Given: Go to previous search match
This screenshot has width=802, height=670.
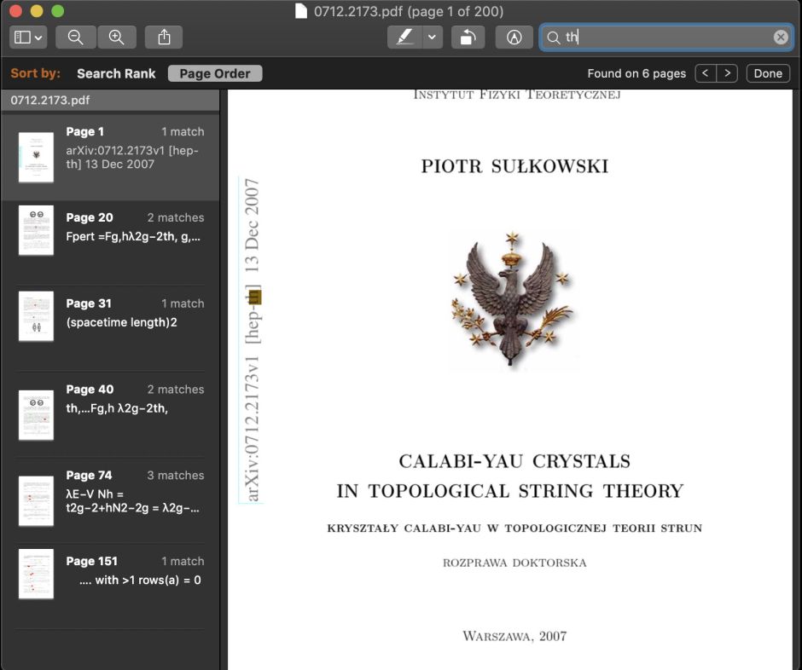Looking at the screenshot, I should (x=706, y=73).
